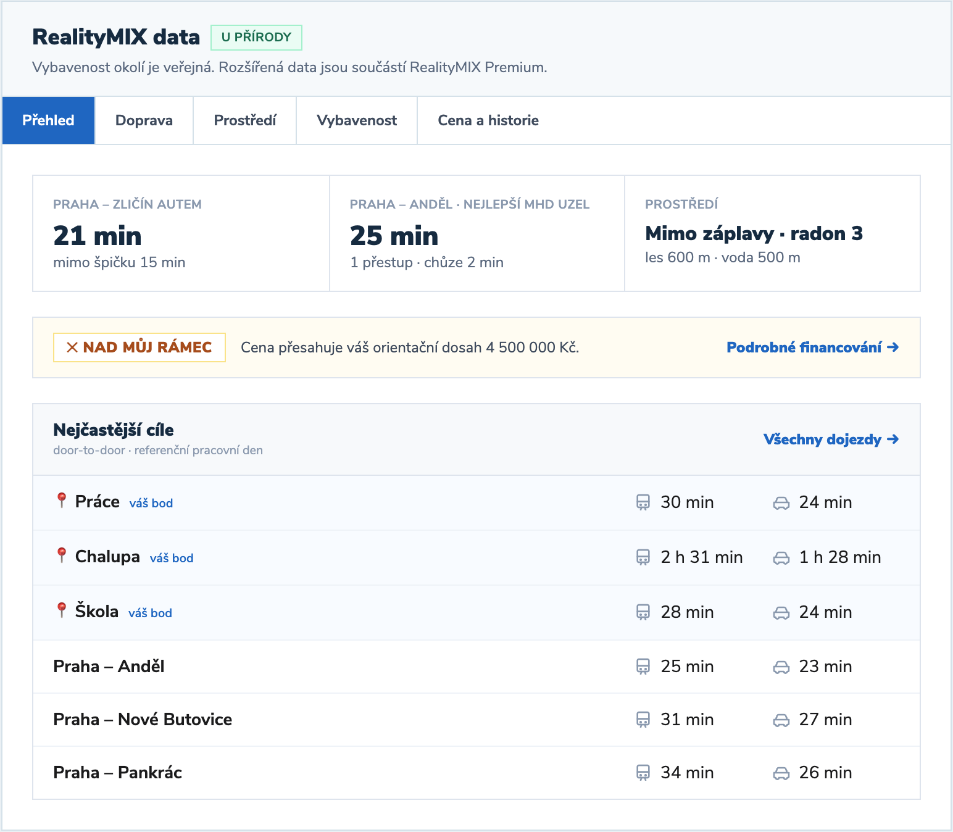
Task: Click the red pin icon next to Práce
Action: click(61, 500)
